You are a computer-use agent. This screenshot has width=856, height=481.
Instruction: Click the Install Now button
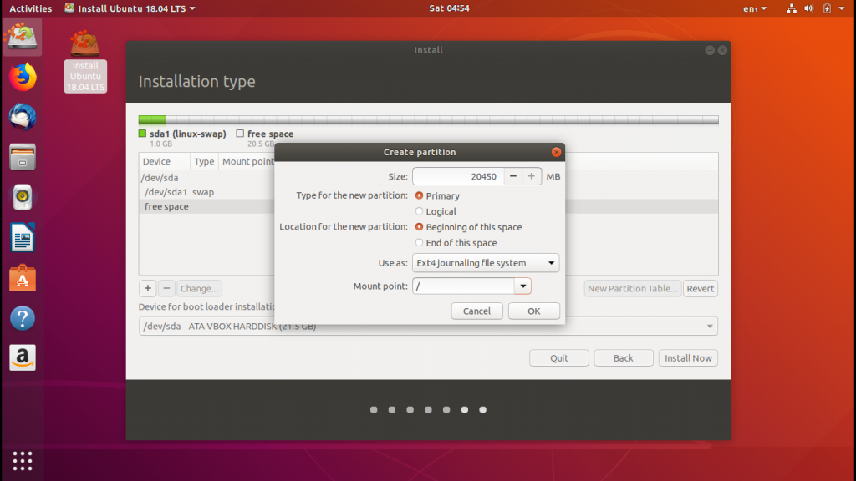(x=688, y=357)
